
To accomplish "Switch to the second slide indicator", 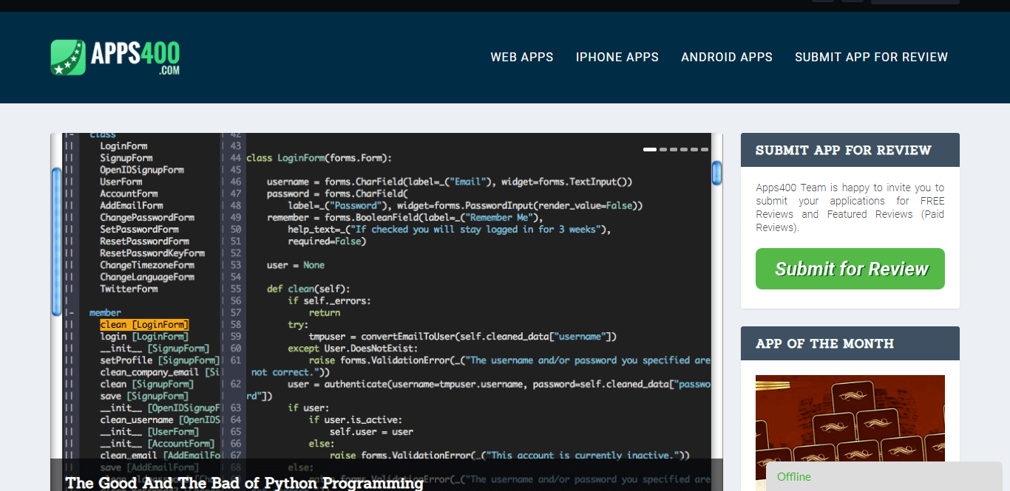I will (663, 150).
